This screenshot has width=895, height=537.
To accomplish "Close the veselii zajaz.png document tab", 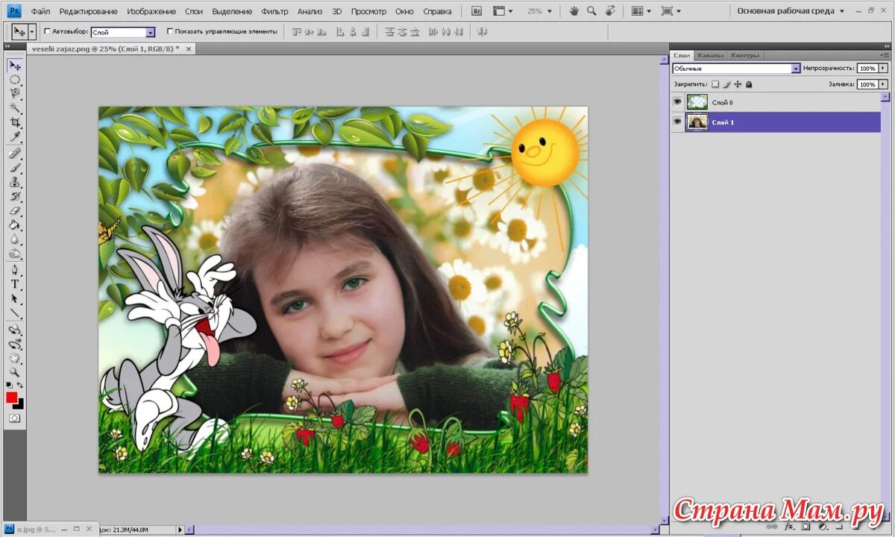I will click(189, 48).
